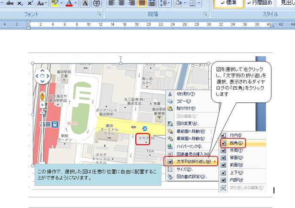Toggle justify alignment (highlighted)
The width and height of the screenshot is (295, 208).
tap(142, 3)
